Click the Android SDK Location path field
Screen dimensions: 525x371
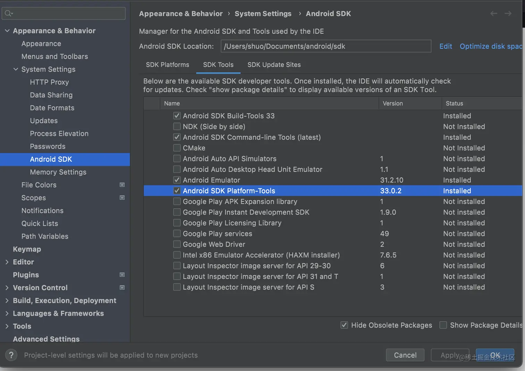[326, 46]
